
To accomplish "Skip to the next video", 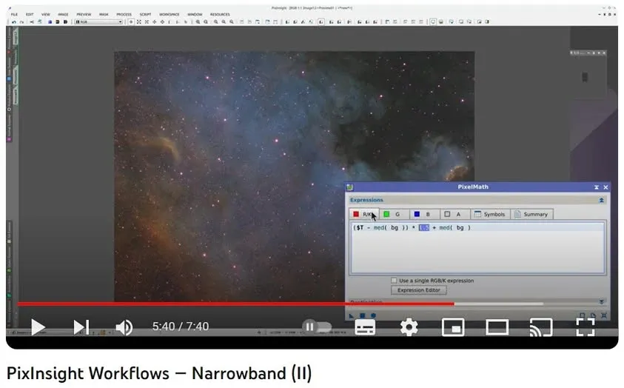I will [x=81, y=327].
